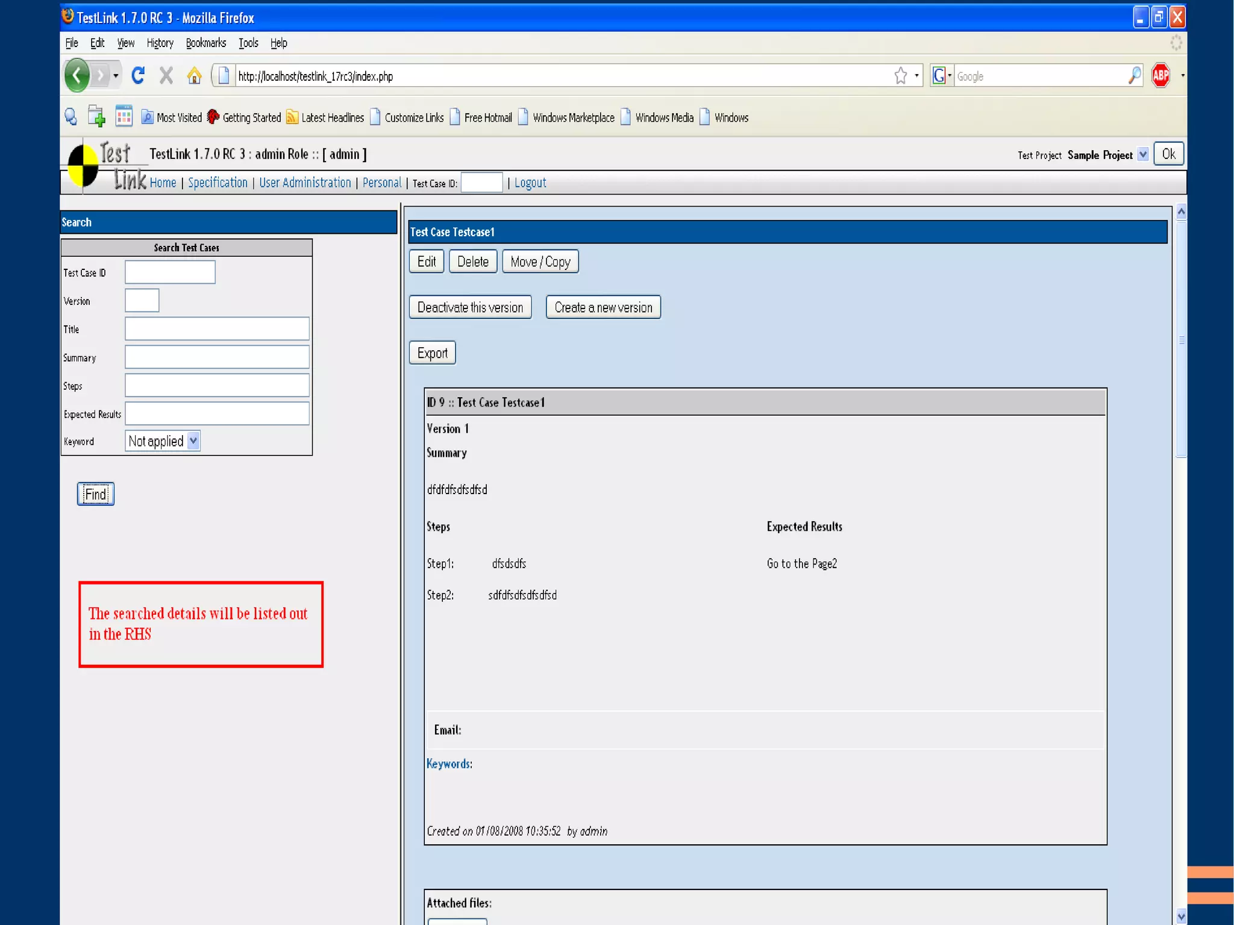
Task: Open the back/forward history dropdown arrow
Action: pyautogui.click(x=116, y=76)
